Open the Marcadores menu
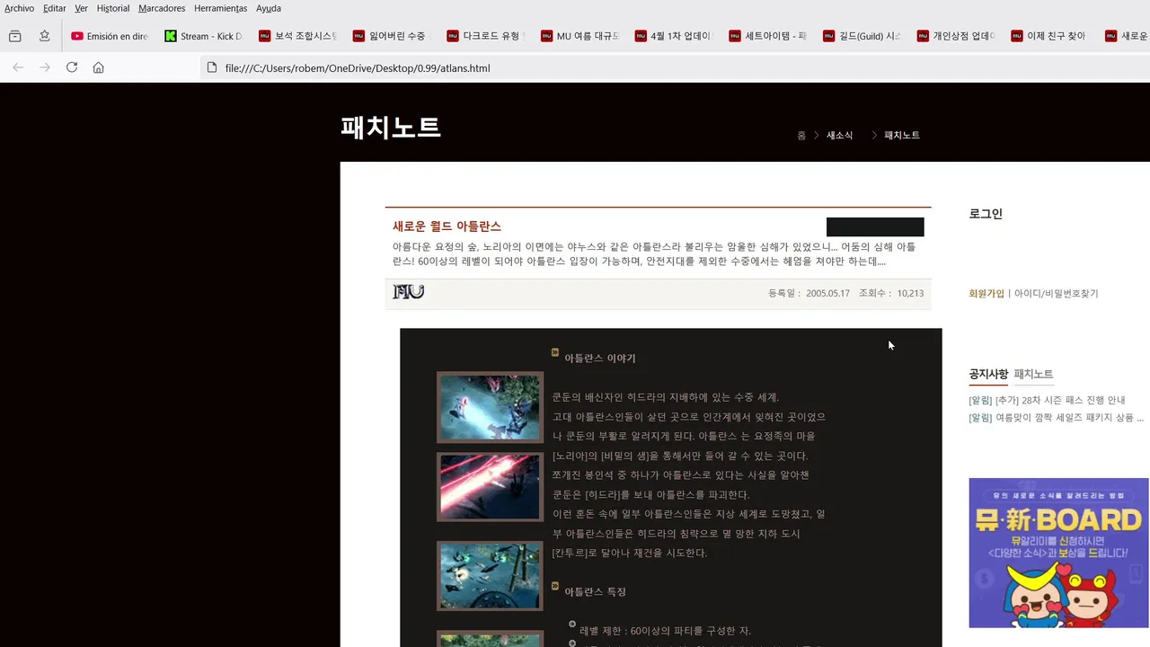This screenshot has height=647, width=1150. tap(162, 8)
